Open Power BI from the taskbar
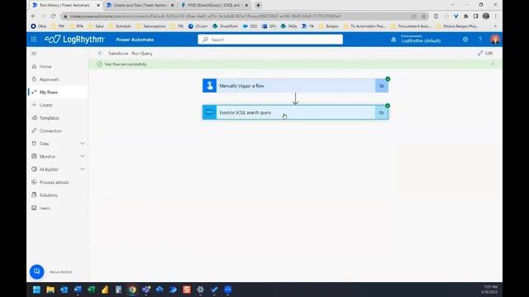 (105, 290)
